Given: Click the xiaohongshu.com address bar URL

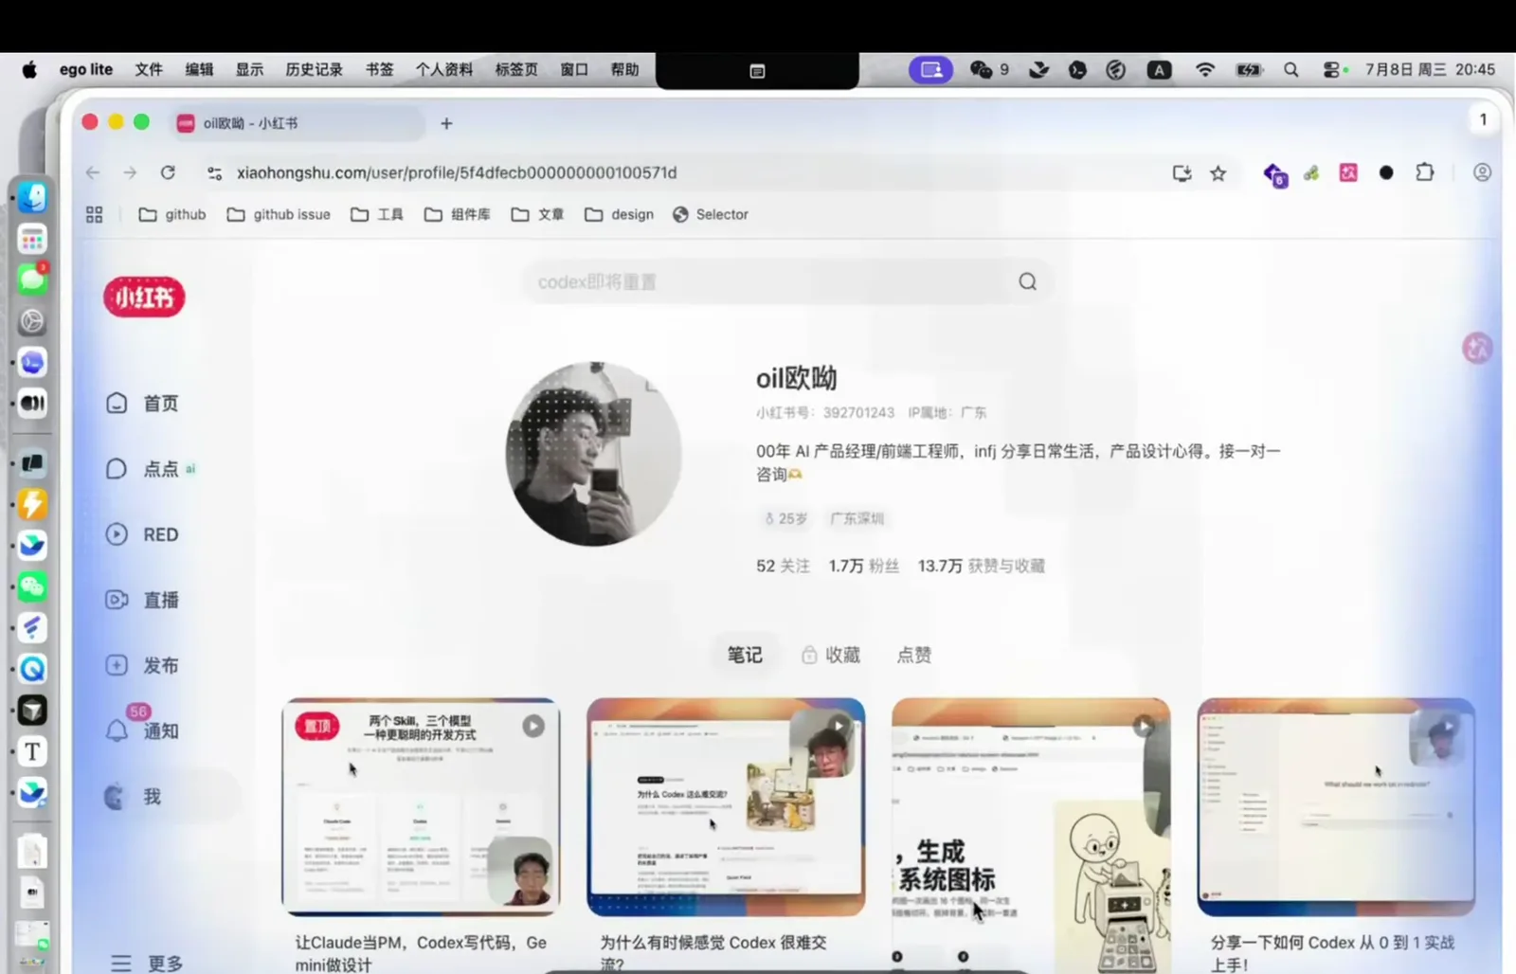Looking at the screenshot, I should coord(457,172).
